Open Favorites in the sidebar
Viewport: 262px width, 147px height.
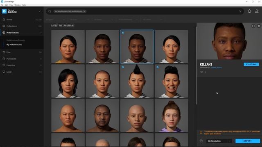point(22,65)
